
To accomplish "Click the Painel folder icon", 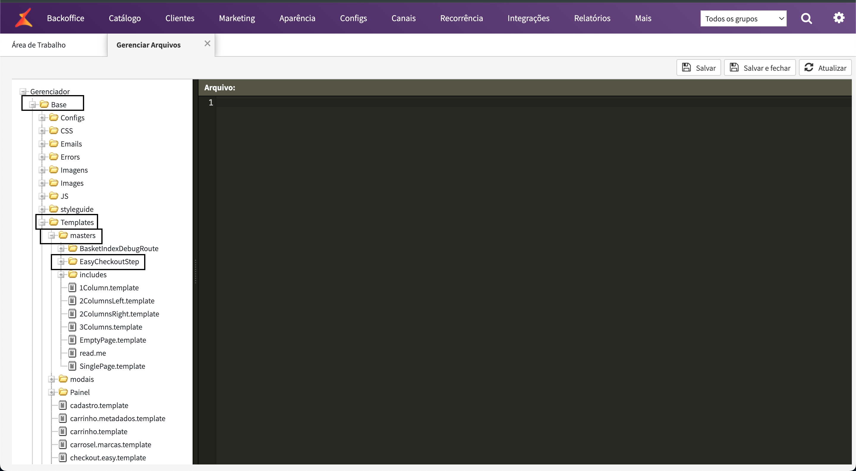I will (64, 392).
